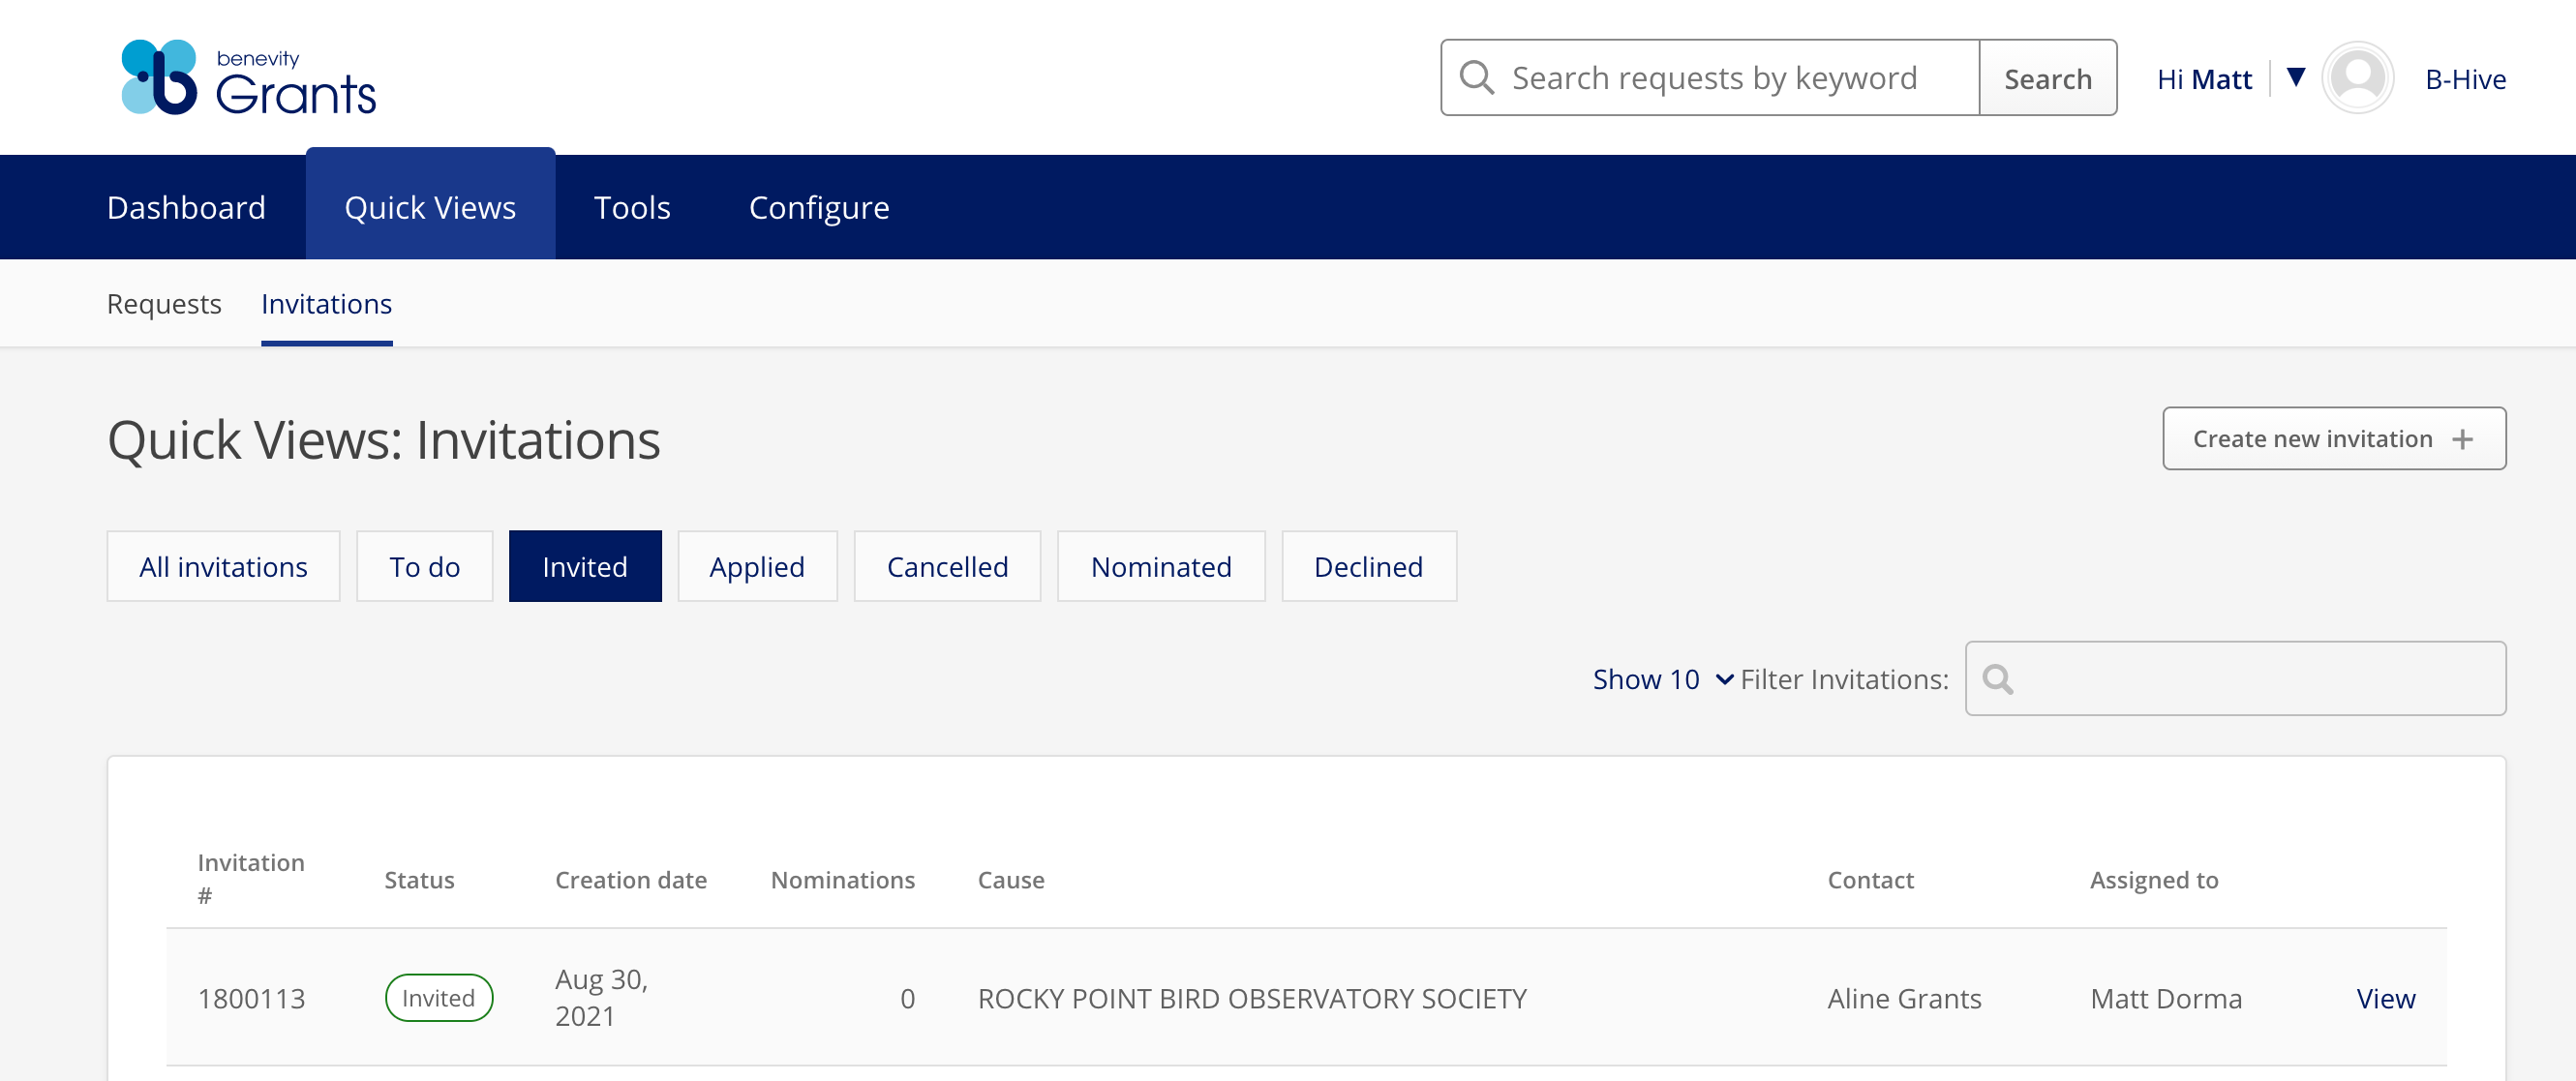This screenshot has height=1081, width=2576.
Task: Sort by Creation date column header
Action: click(x=631, y=880)
